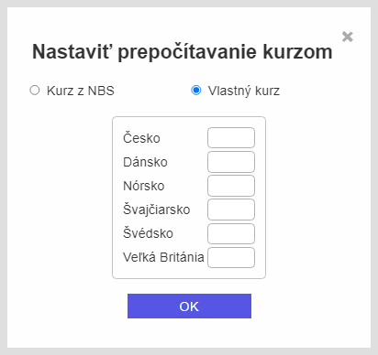Focus the Česko rate input field
Image resolution: width=378 pixels, height=355 pixels.
[231, 138]
